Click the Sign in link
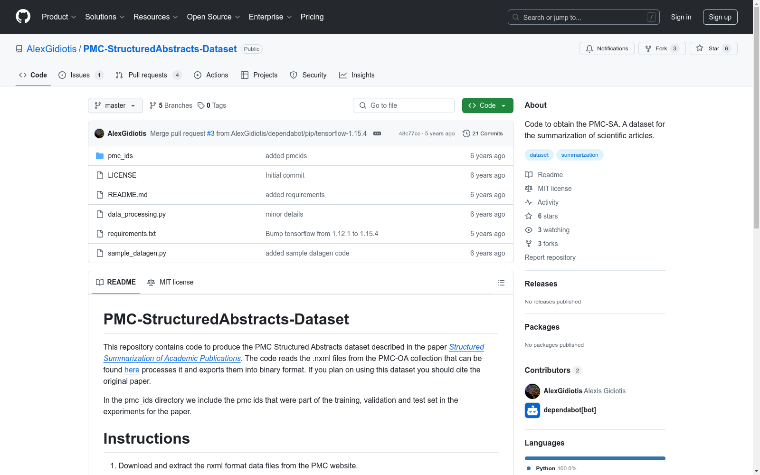The width and height of the screenshot is (760, 475). [x=681, y=17]
